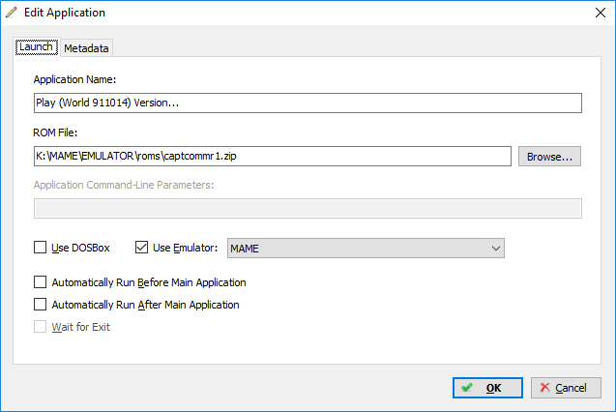Click the pencil icon in the title bar
The height and width of the screenshot is (412, 616).
tap(12, 13)
